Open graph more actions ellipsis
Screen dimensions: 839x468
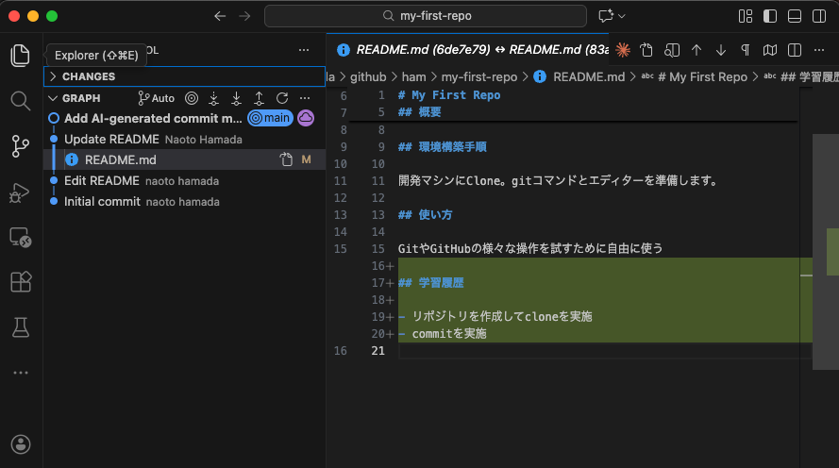point(305,98)
